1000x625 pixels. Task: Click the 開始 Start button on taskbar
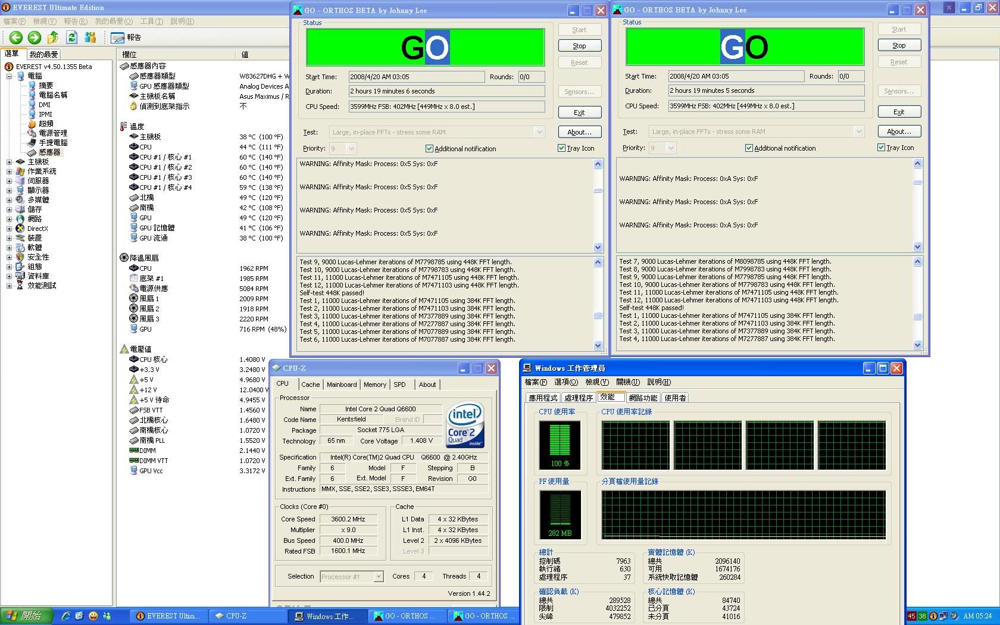26,616
